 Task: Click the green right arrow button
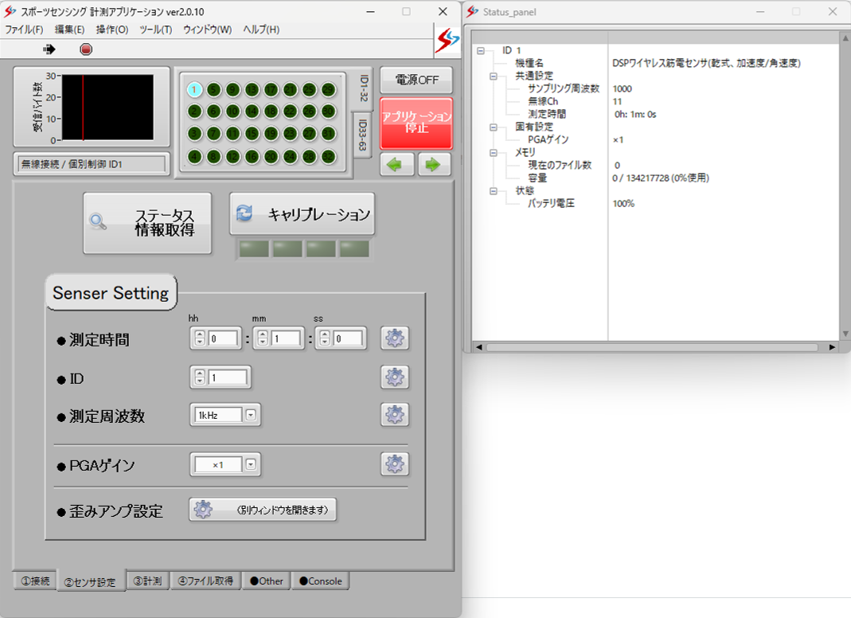434,165
